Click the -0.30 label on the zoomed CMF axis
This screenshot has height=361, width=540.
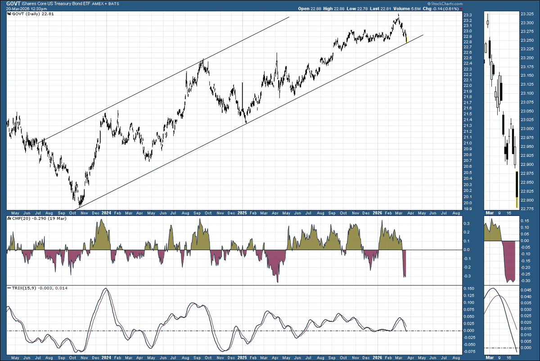(526, 281)
